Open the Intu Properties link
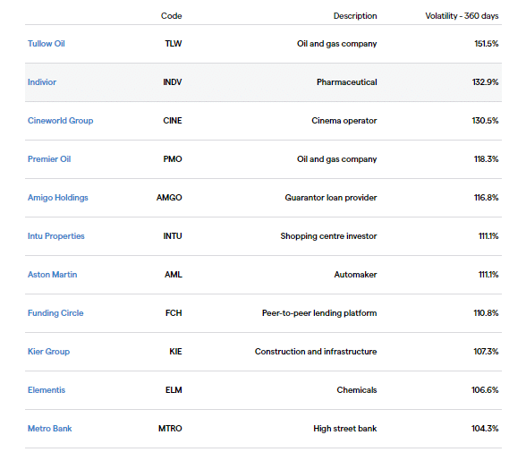Viewport: 526px width, 452px height. (56, 236)
